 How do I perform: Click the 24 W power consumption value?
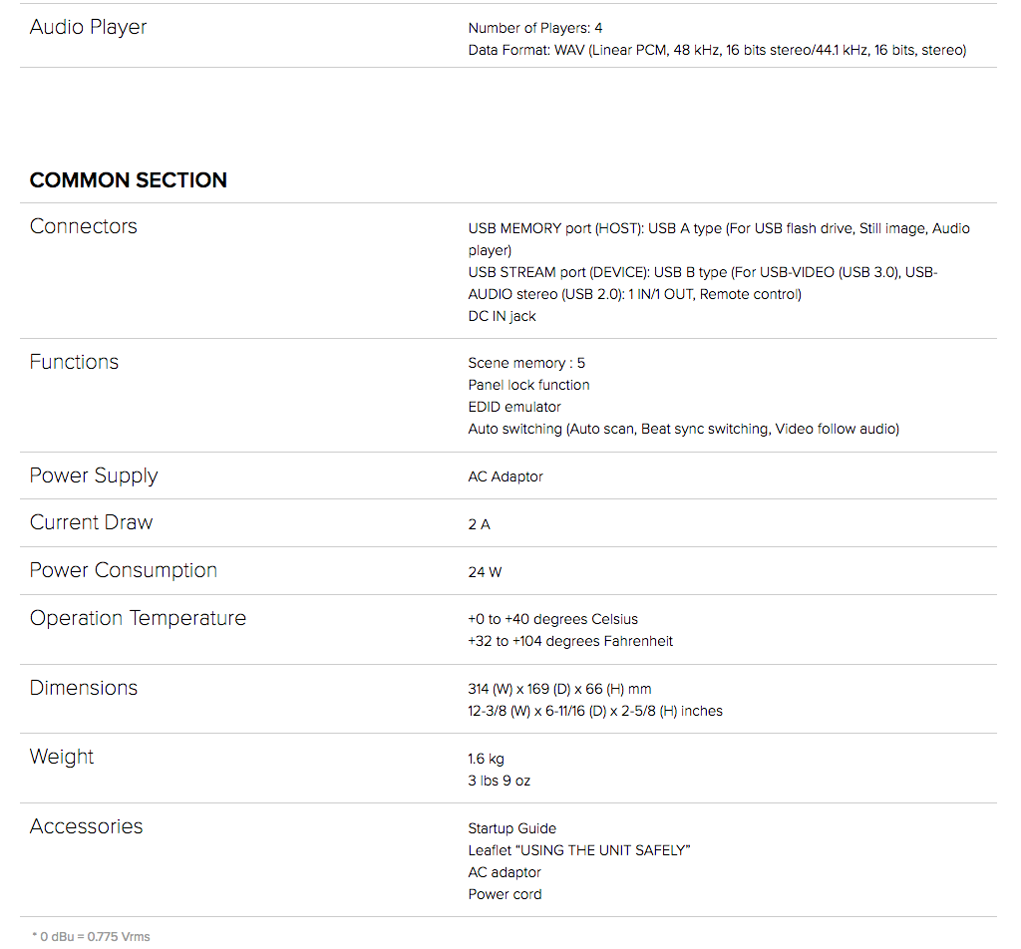coord(486,572)
